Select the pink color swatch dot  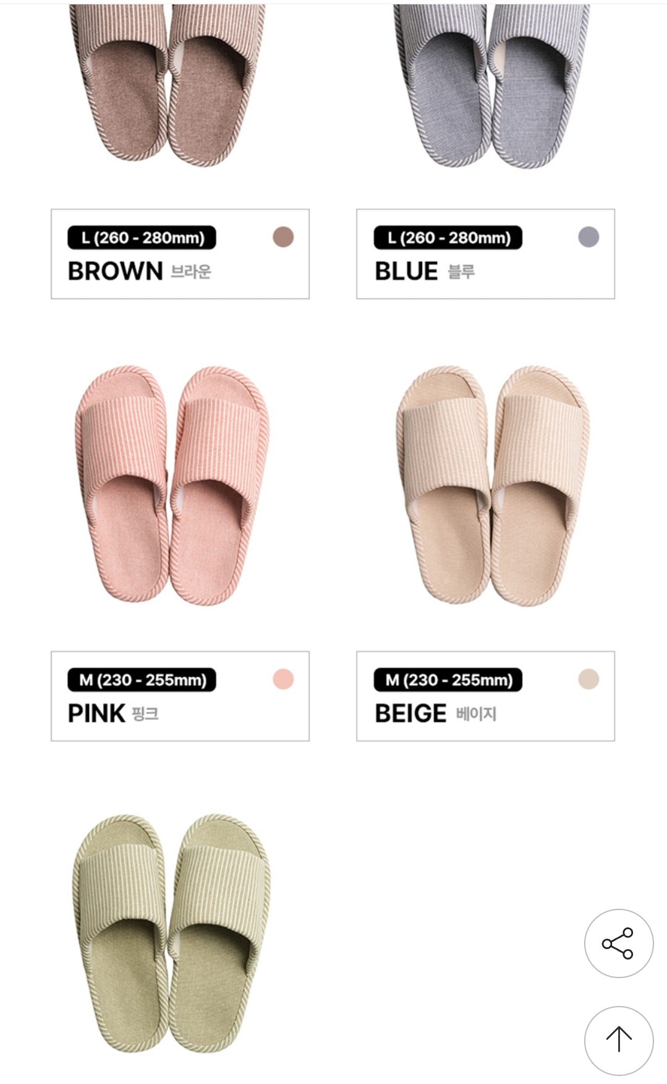(x=283, y=679)
